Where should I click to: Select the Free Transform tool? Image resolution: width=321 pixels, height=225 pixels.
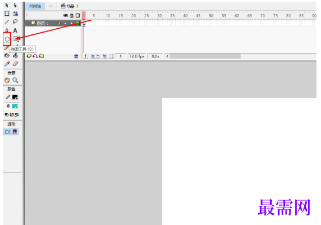point(7,14)
